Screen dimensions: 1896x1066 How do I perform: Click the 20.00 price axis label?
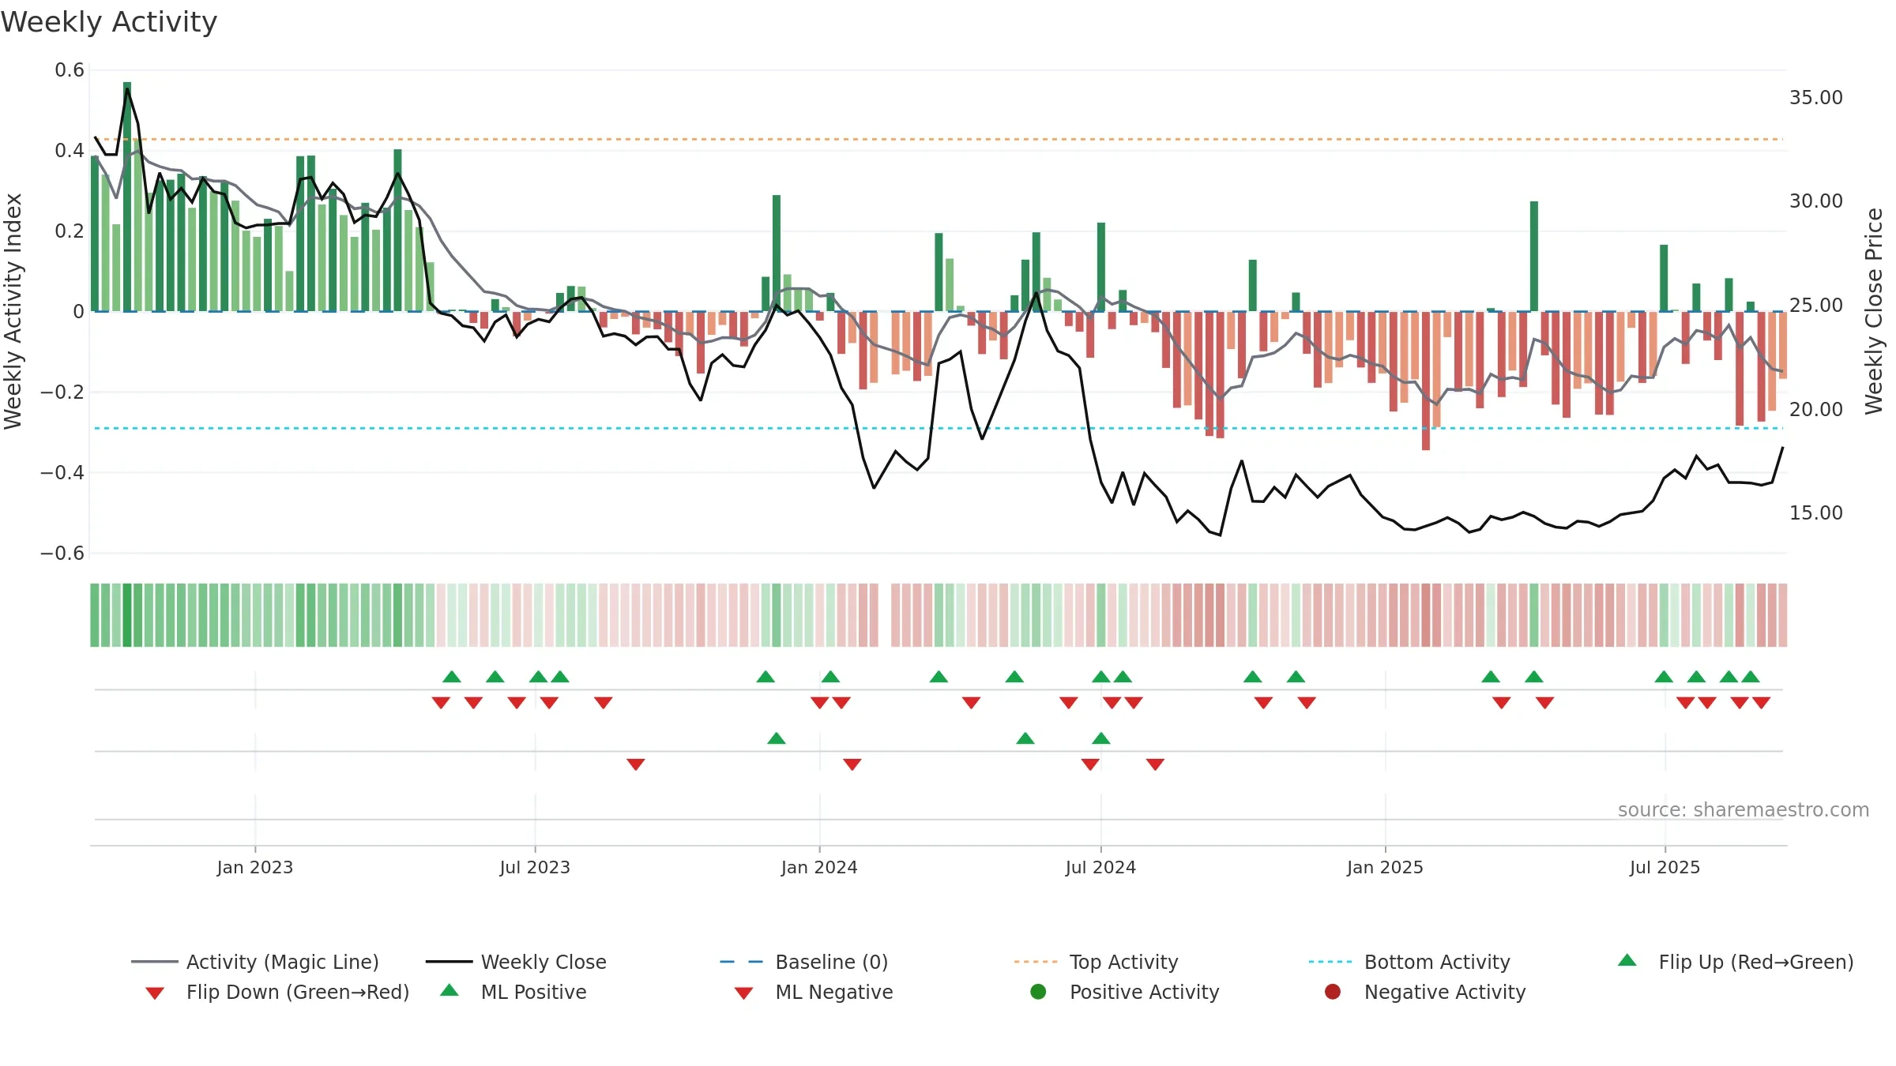pos(1816,409)
